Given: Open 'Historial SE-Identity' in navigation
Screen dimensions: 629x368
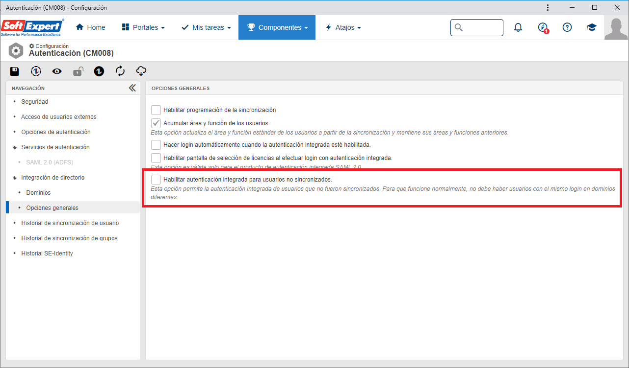Looking at the screenshot, I should coord(47,253).
